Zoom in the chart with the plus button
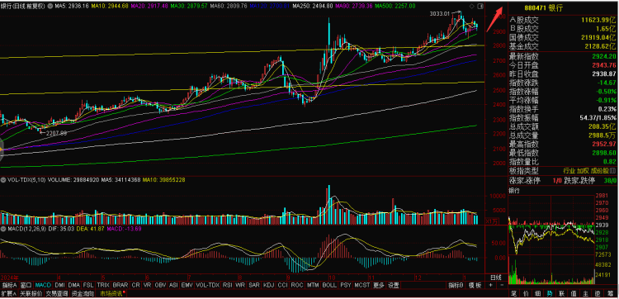 pos(491,285)
